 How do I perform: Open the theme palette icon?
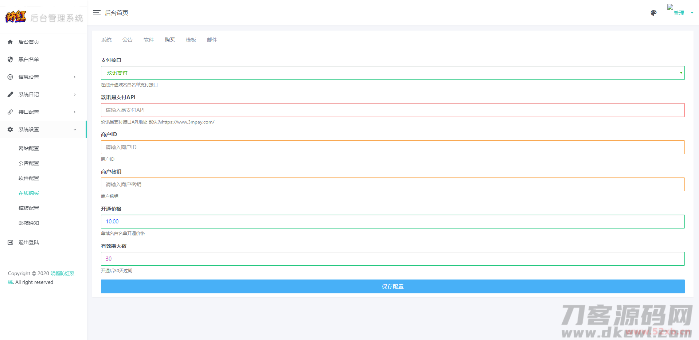(x=653, y=13)
